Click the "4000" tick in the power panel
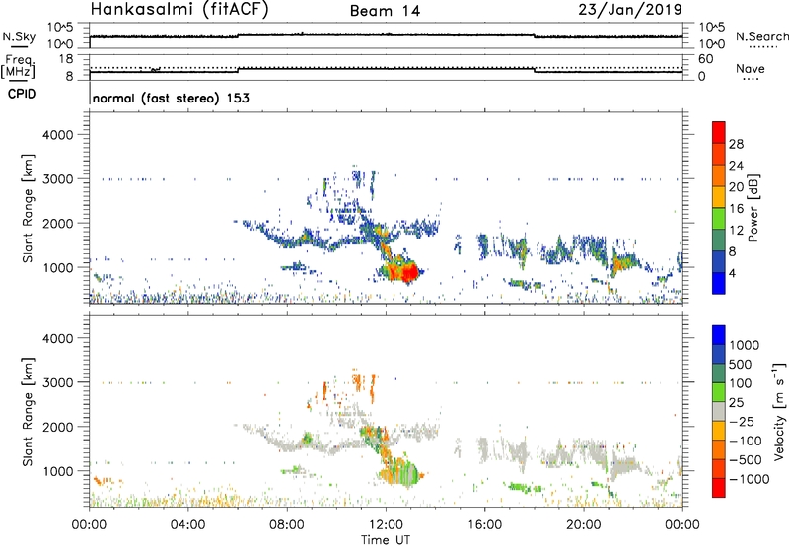Image resolution: width=789 pixels, height=546 pixels. click(57, 135)
